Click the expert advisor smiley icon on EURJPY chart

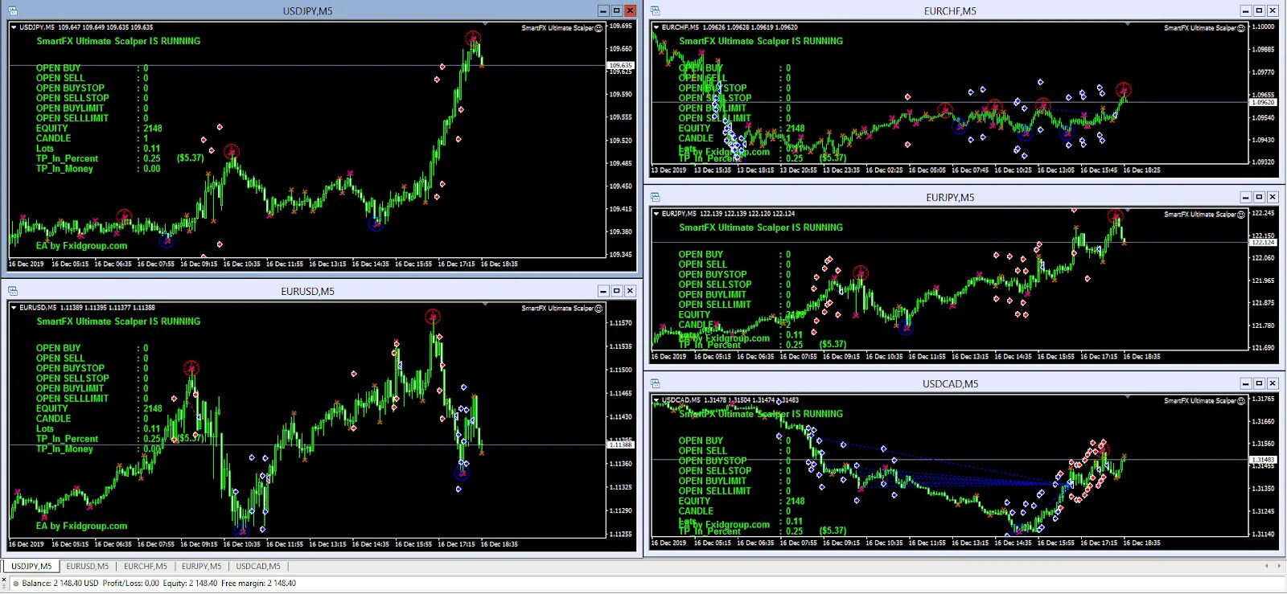1241,215
